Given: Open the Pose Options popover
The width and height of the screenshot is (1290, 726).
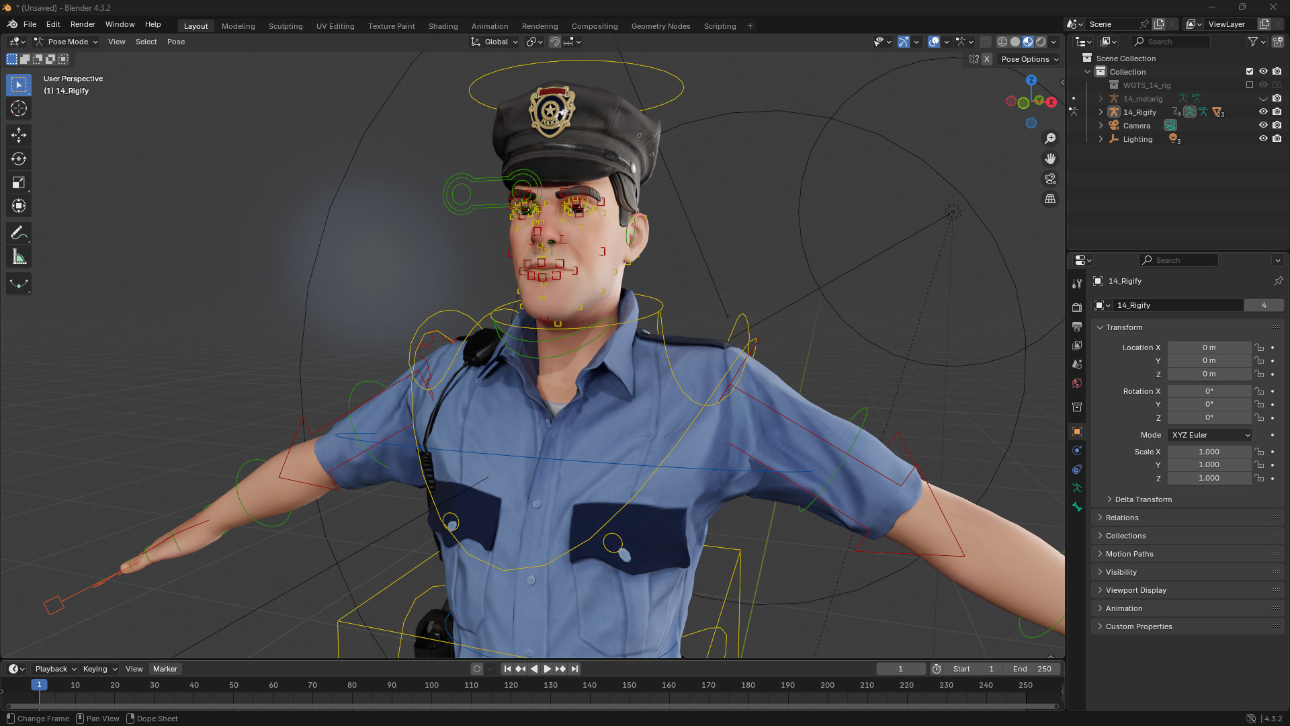Looking at the screenshot, I should (x=1029, y=59).
